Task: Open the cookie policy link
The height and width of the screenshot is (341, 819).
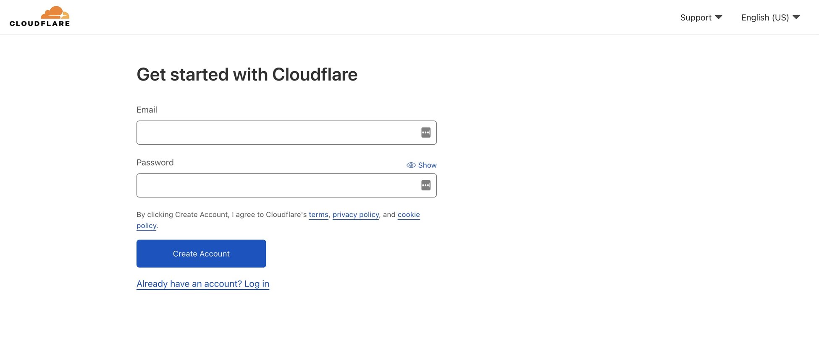Action: point(408,215)
